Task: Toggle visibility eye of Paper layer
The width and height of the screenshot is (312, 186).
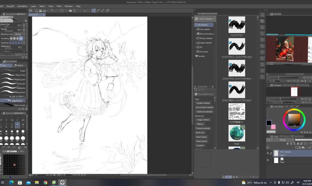Action: coord(268,160)
